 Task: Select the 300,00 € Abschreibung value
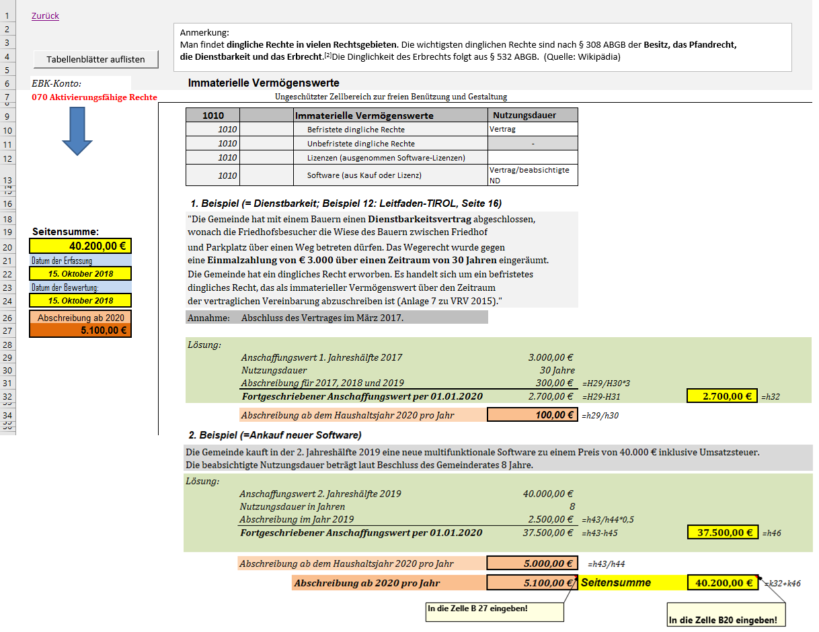[555, 383]
